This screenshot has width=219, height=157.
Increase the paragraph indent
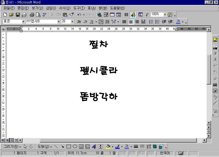coord(170,22)
